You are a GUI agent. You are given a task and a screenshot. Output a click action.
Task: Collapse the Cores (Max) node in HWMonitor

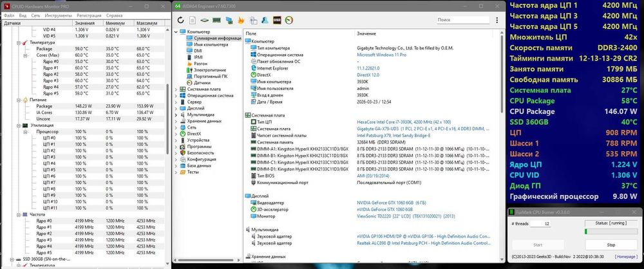click(25, 55)
